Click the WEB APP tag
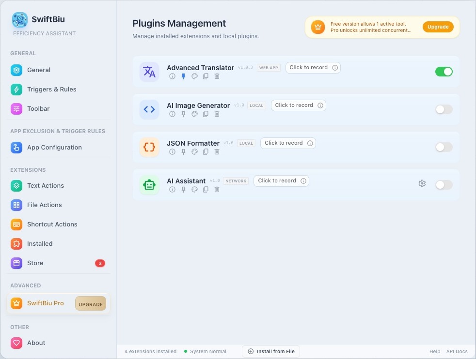The width and height of the screenshot is (476, 359). pyautogui.click(x=269, y=68)
